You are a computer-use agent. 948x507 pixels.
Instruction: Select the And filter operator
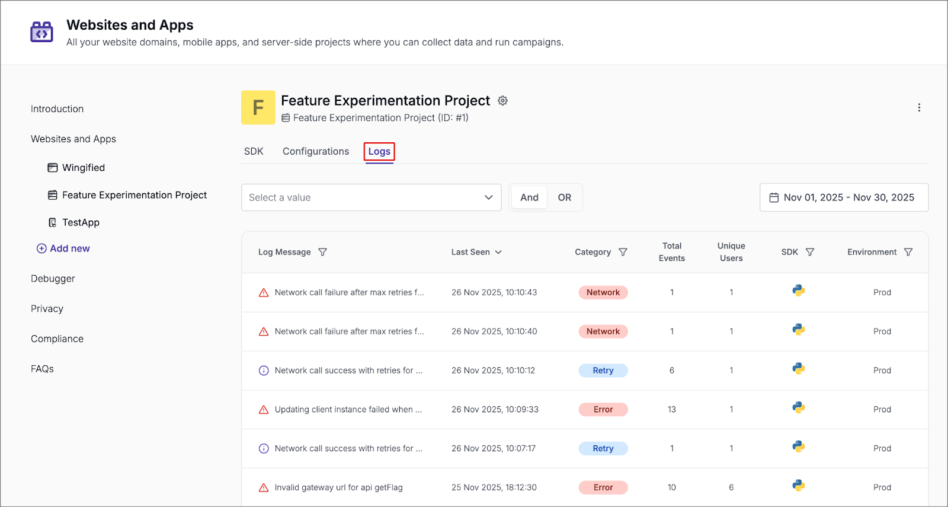tap(529, 197)
